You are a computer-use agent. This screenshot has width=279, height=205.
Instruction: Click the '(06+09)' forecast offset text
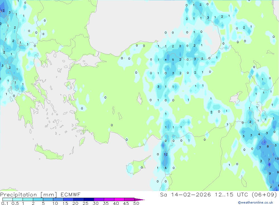264,195
